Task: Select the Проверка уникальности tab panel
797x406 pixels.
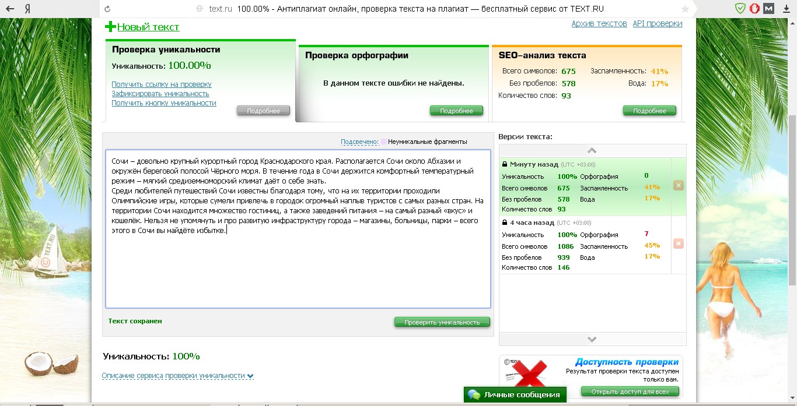Action: click(x=201, y=80)
